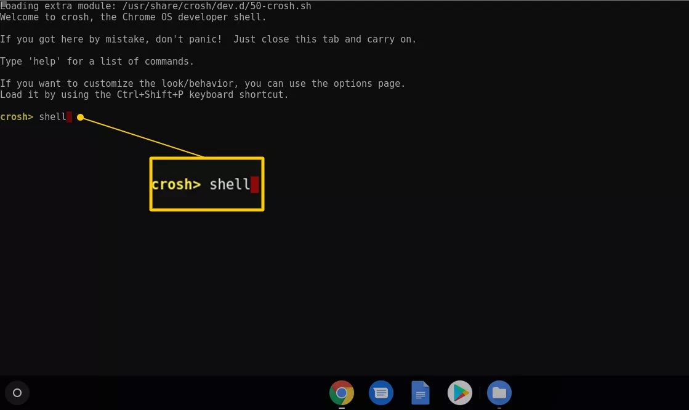
Task: Click the yellow 'crosh>' prompt in terminal
Action: pos(17,117)
